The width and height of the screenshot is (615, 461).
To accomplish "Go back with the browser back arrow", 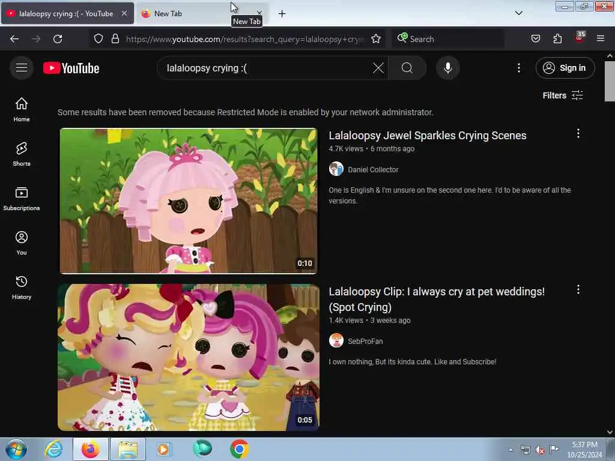I will (14, 39).
